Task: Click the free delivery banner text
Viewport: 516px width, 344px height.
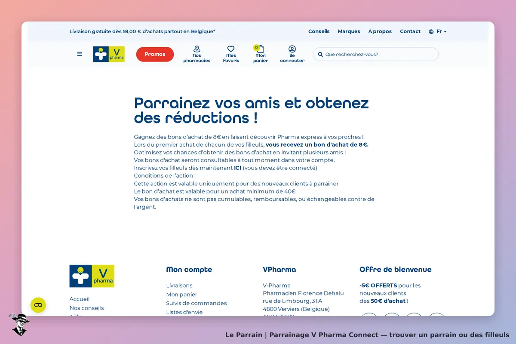Action: coord(142,31)
